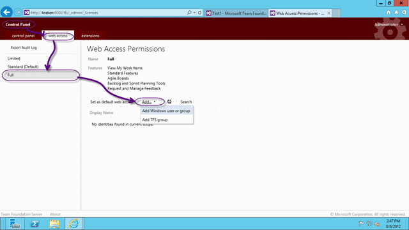Click the search magnifier in address bar
Viewport: 409px width, 230px height.
coord(189,13)
